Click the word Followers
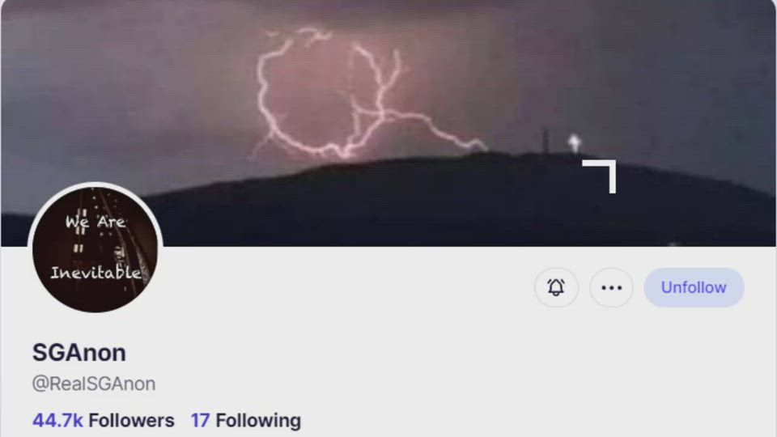This screenshot has height=437, width=777. 131,420
